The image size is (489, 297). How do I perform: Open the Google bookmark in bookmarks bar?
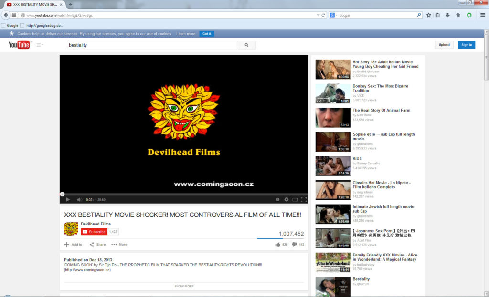tap(10, 26)
